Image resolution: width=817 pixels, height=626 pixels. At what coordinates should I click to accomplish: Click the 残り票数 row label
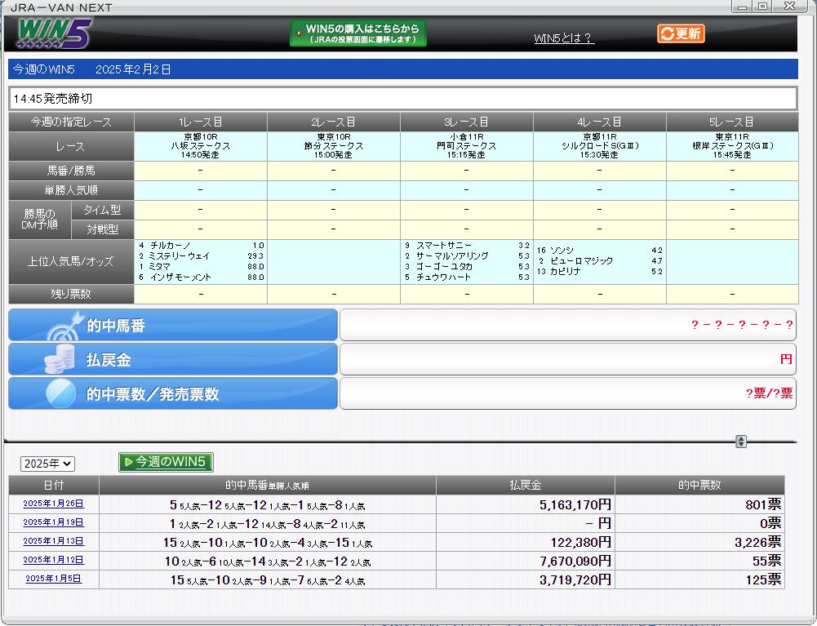tap(71, 294)
